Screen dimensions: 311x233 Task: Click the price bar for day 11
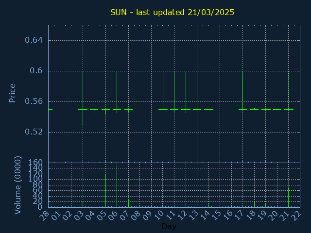174,93
